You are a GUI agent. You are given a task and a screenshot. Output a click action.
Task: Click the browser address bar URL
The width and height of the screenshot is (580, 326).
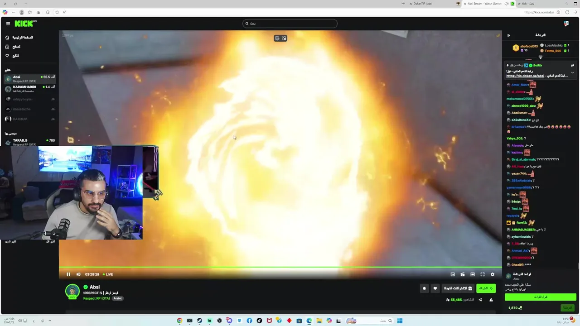pos(539,12)
